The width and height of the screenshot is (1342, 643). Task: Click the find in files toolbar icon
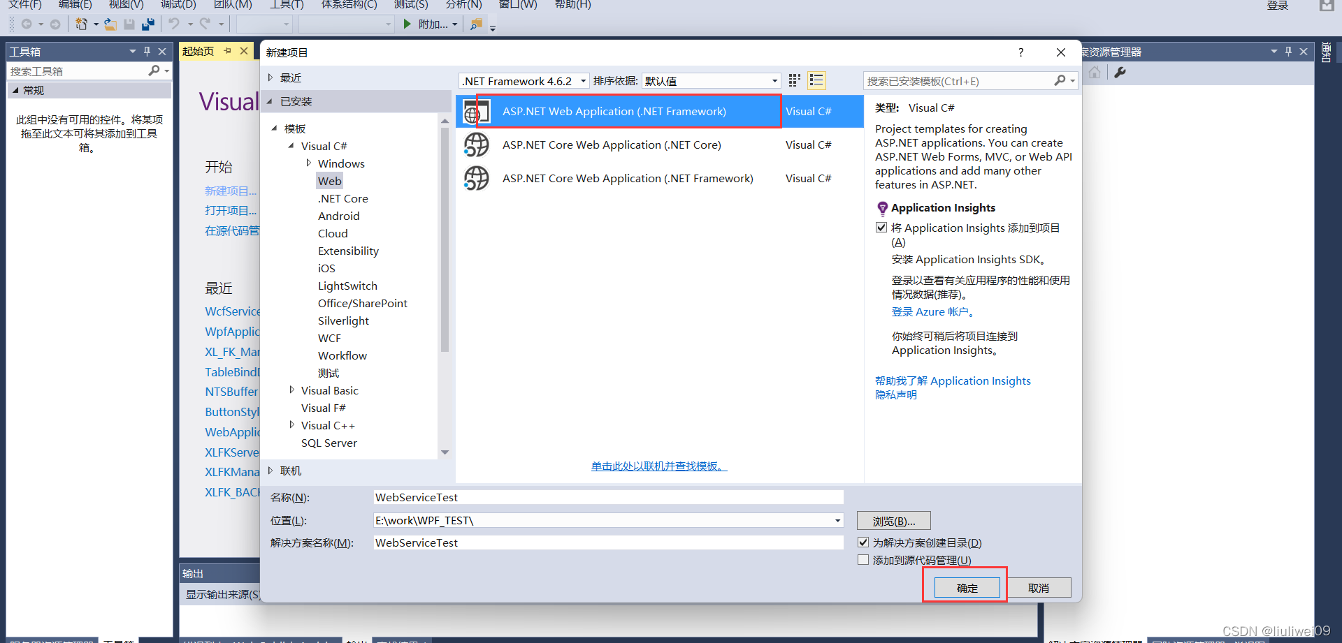(476, 24)
